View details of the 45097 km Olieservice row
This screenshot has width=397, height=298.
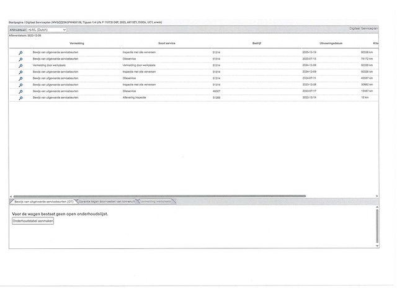20,79
